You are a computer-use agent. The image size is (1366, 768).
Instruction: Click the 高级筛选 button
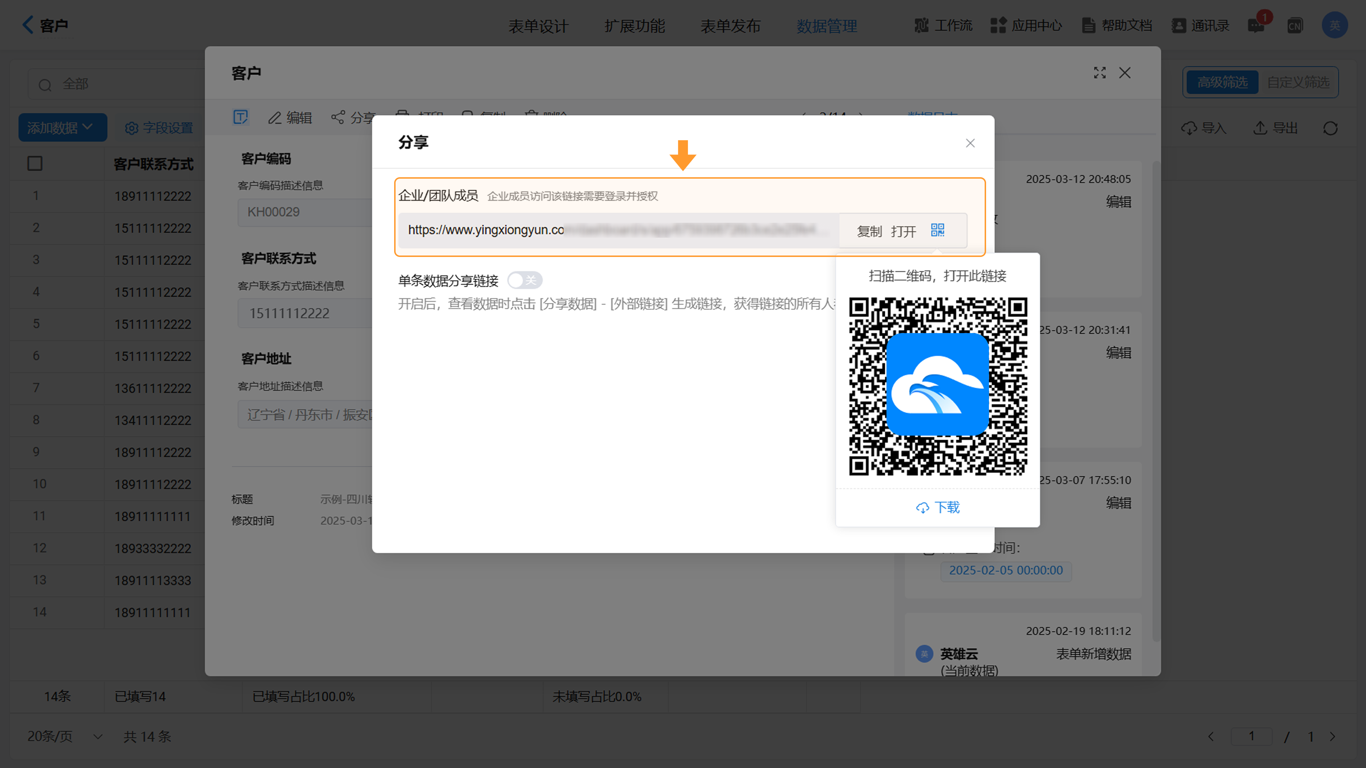1222,82
